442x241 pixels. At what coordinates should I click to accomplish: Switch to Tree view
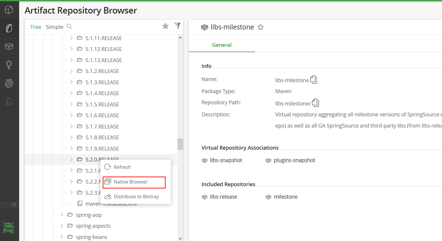pos(36,27)
